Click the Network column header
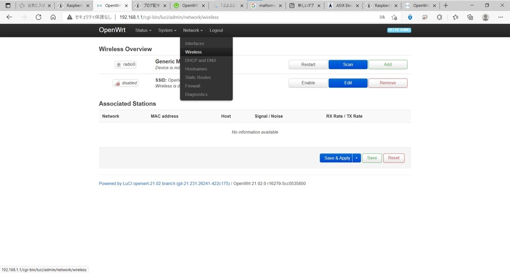The image size is (510, 273). tap(111, 116)
